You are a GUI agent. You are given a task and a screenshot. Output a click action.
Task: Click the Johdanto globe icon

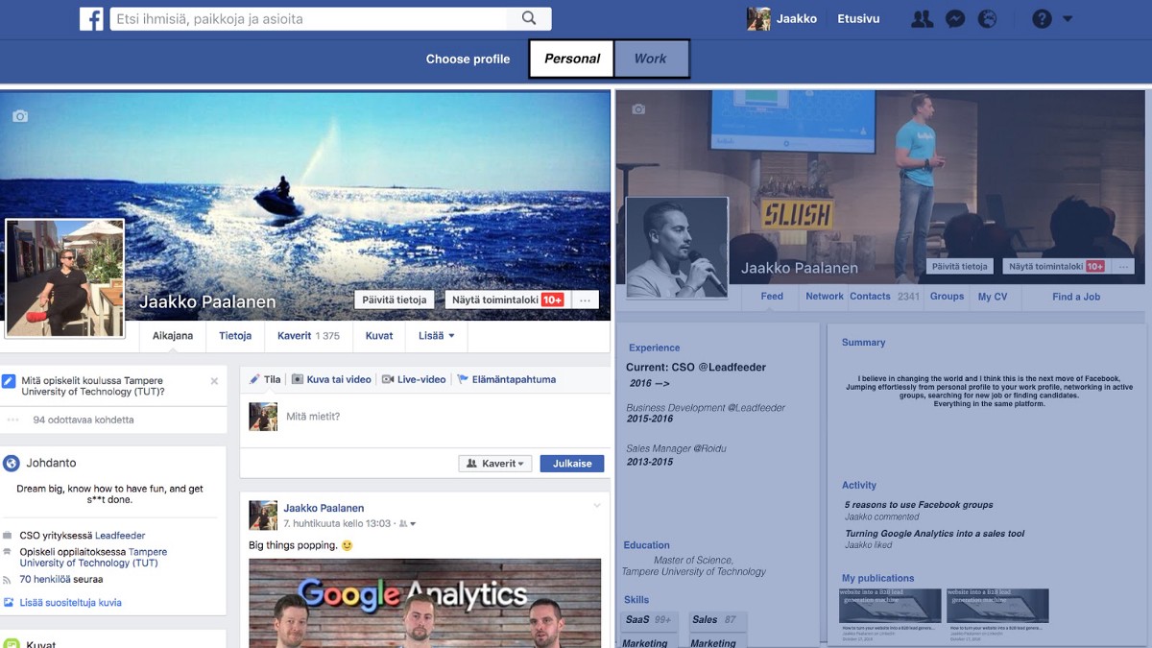click(12, 464)
